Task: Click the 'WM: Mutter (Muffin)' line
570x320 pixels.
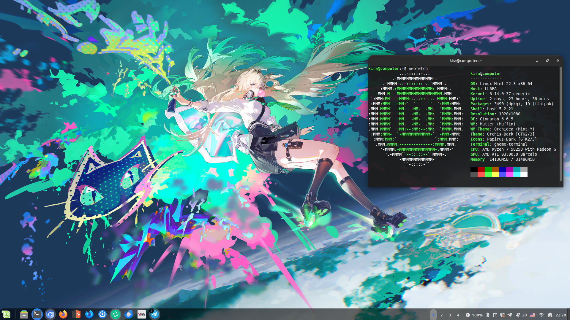Action: point(493,124)
